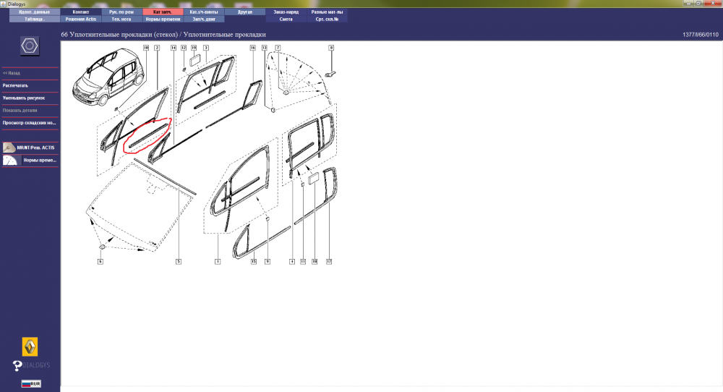This screenshot has width=723, height=392.
Task: Select part callout number 15 at diagram bottom
Action: [x=254, y=262]
